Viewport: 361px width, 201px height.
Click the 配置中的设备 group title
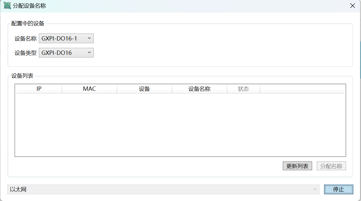(27, 23)
